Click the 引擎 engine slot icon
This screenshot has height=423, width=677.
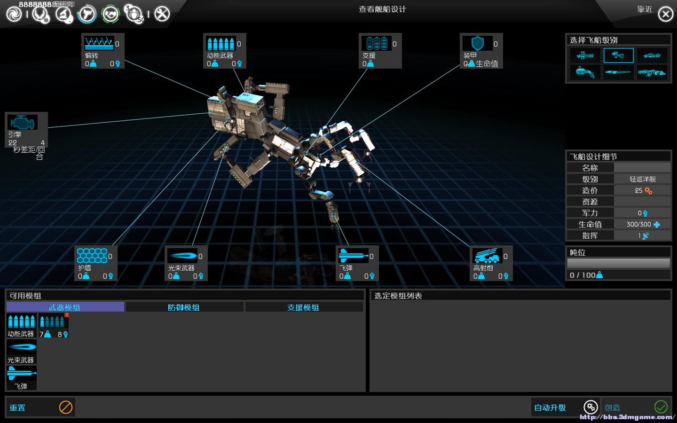(x=22, y=122)
